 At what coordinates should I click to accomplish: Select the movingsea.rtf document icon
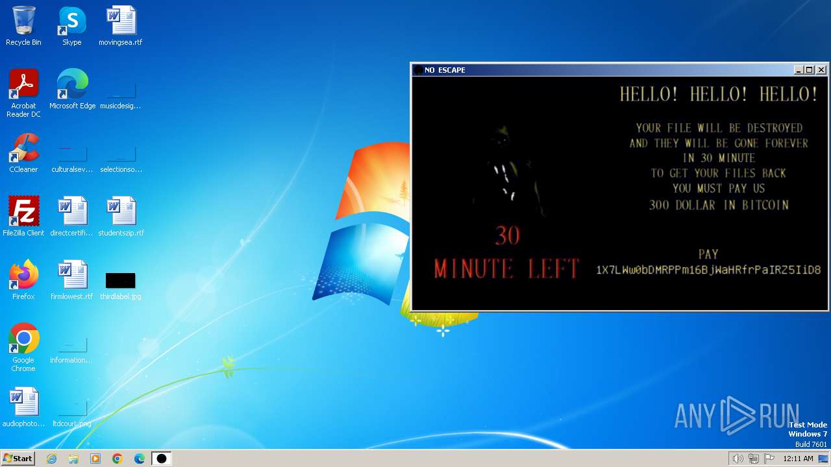(121, 26)
